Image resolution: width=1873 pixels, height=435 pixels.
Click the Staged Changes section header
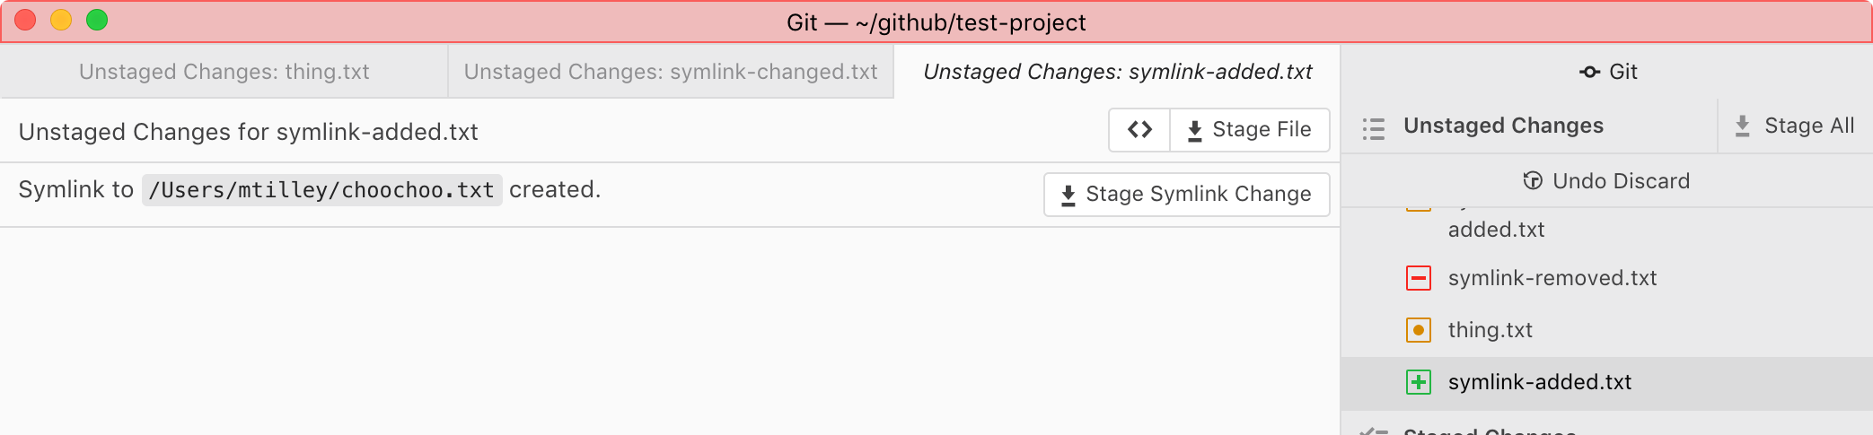1489,431
